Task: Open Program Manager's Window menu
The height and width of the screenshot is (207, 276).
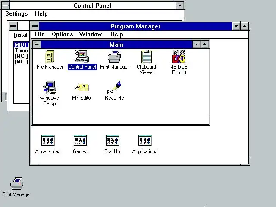Action: point(91,34)
